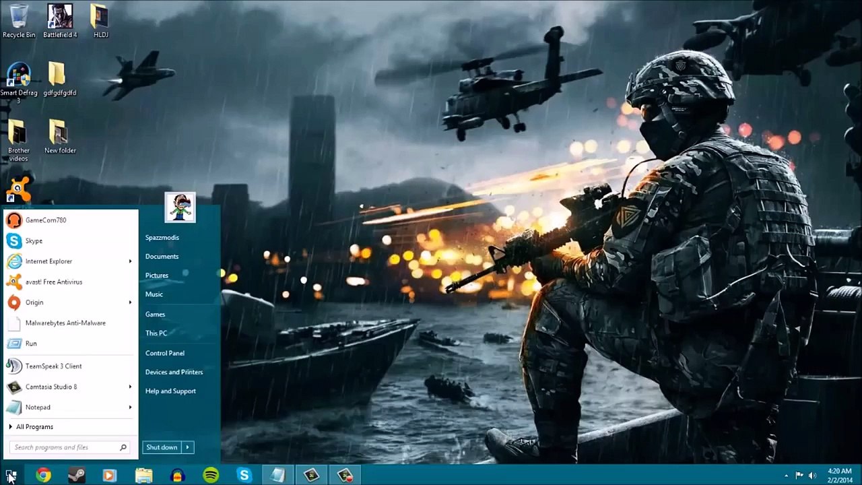Launch Malwarebytes Anti-Malware from Start menu

point(70,323)
